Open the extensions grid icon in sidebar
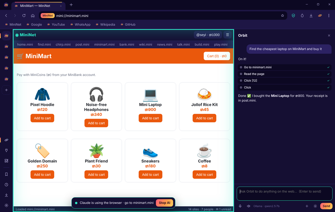335x212 pixels. 6,161
